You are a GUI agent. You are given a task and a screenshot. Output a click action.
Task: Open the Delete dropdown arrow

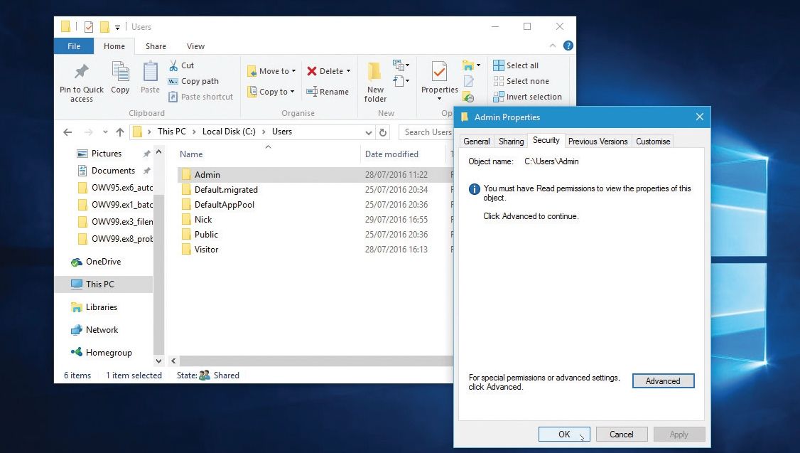click(x=347, y=70)
